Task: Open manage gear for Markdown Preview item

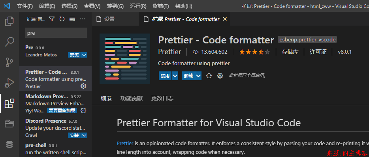Action: (x=83, y=110)
